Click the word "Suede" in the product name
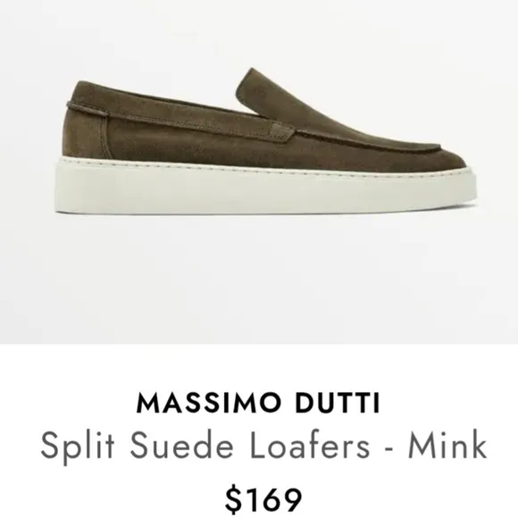 (x=181, y=445)
